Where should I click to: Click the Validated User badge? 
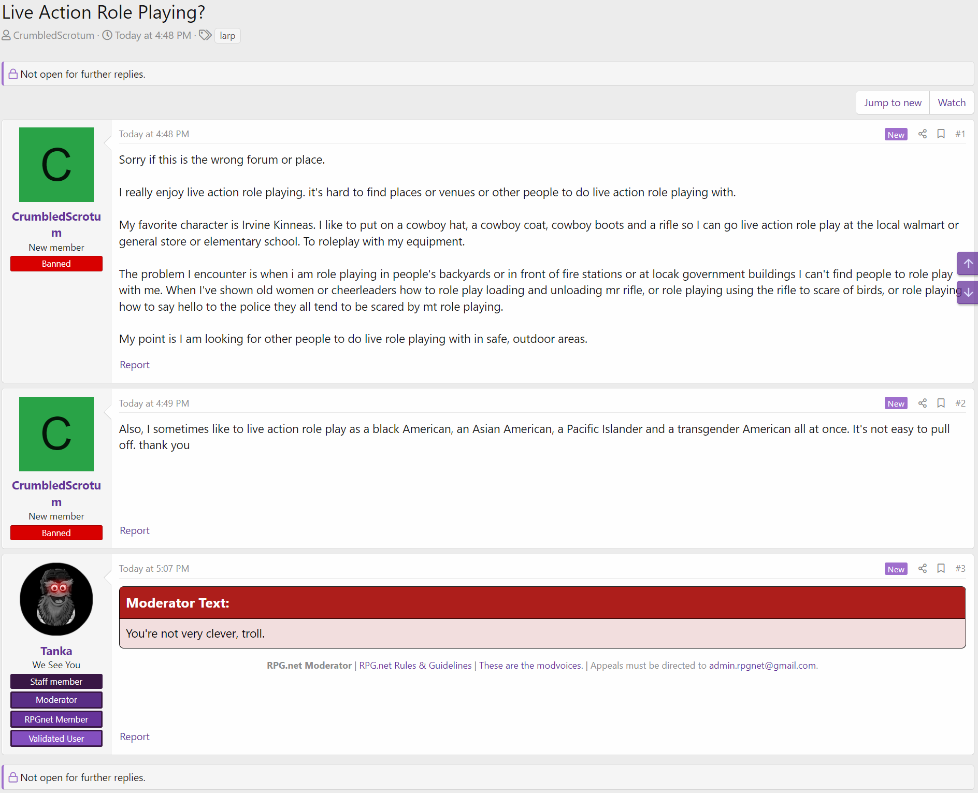(x=56, y=739)
